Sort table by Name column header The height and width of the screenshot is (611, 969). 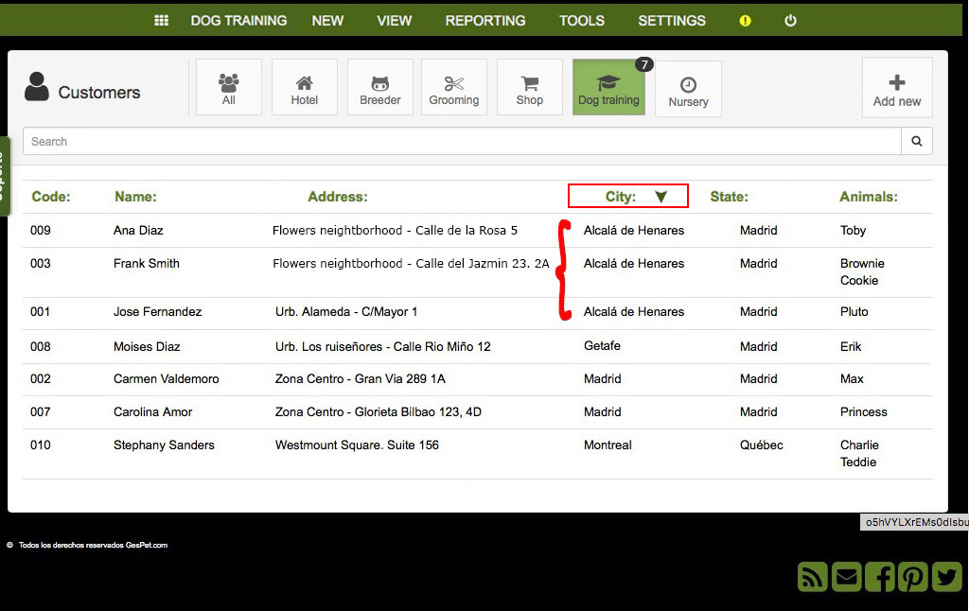[135, 197]
